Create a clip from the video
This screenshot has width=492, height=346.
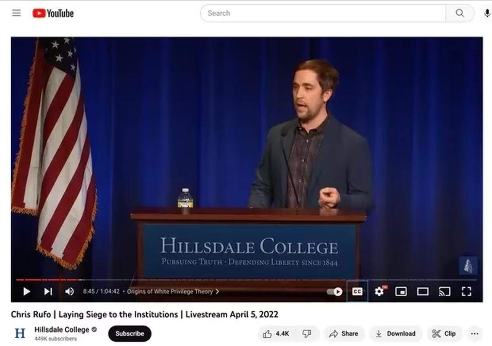[x=444, y=333]
